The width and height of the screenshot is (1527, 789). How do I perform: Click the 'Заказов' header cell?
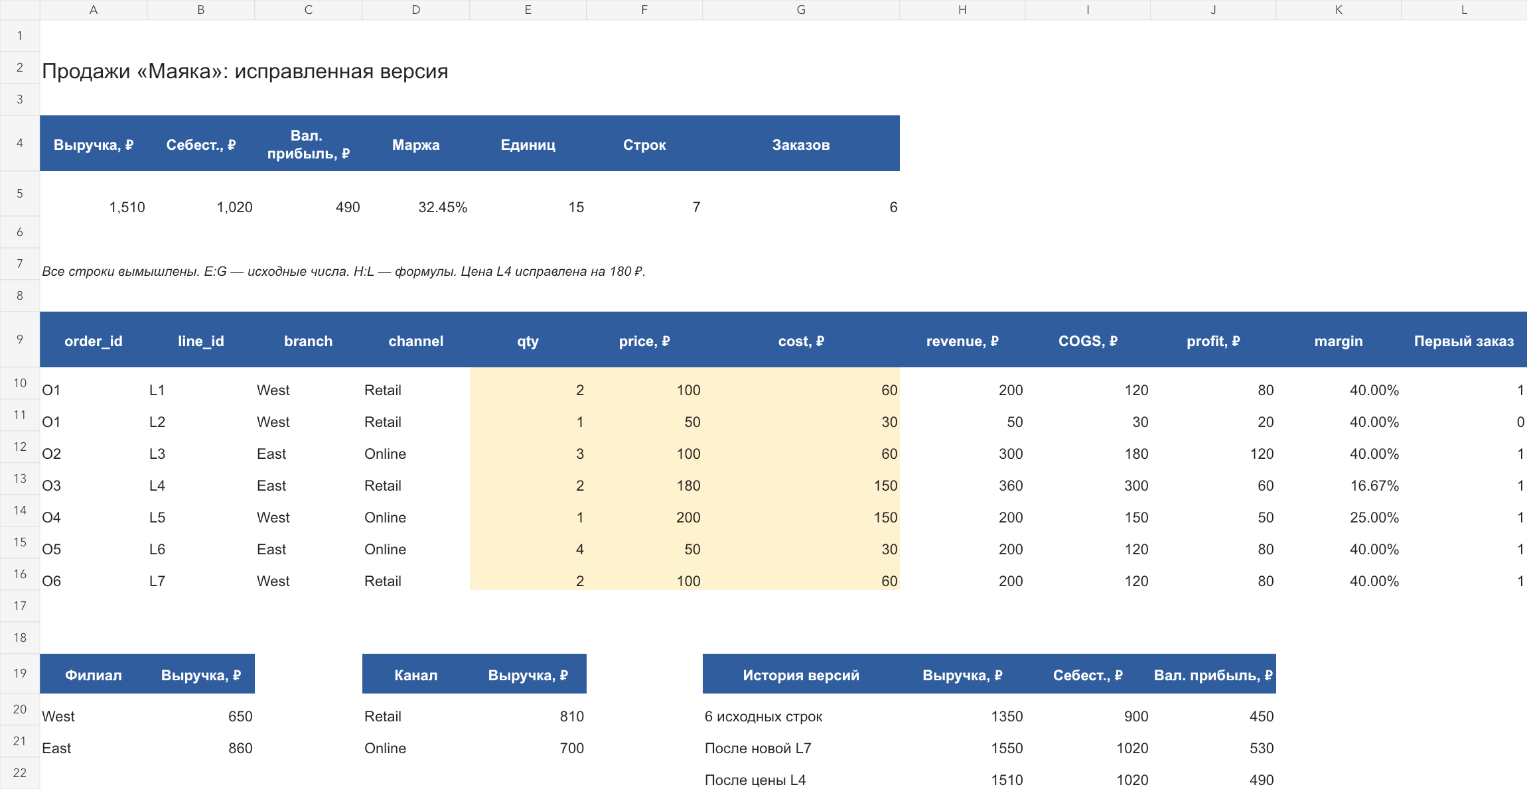[x=801, y=145]
